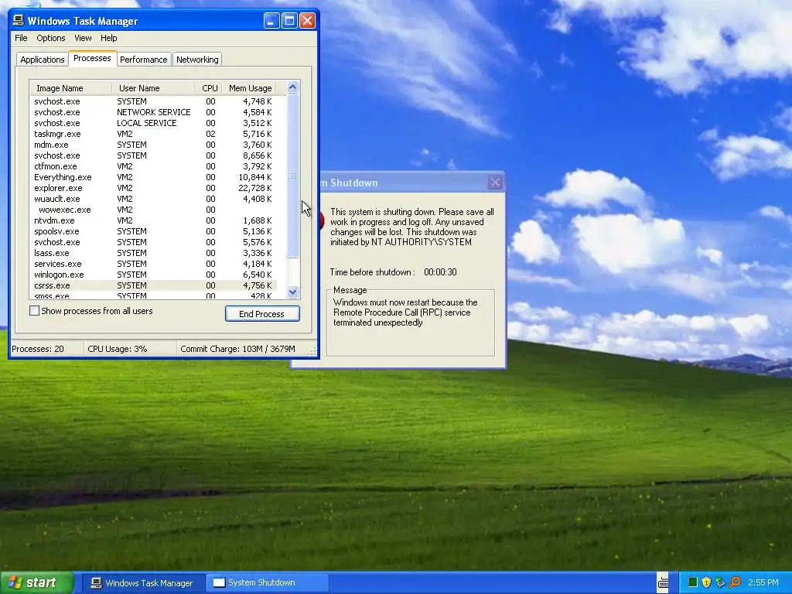Open the Help menu in Task Manager
The width and height of the screenshot is (792, 594).
(x=108, y=38)
